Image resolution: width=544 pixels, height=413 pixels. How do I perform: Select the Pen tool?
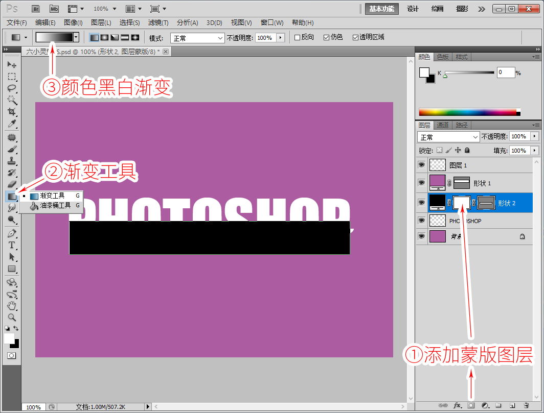tap(12, 233)
